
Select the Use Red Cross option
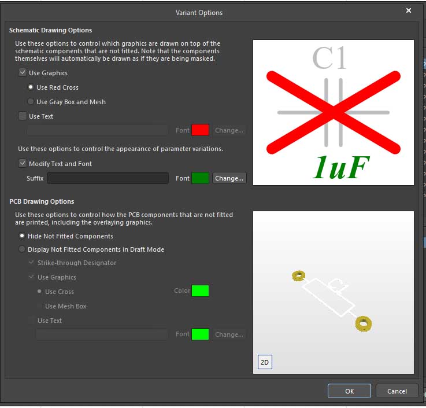click(x=31, y=87)
